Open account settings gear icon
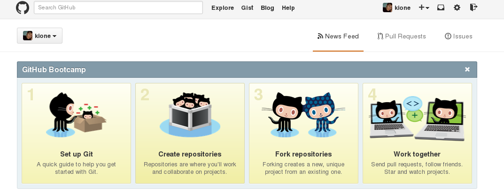 457,7
